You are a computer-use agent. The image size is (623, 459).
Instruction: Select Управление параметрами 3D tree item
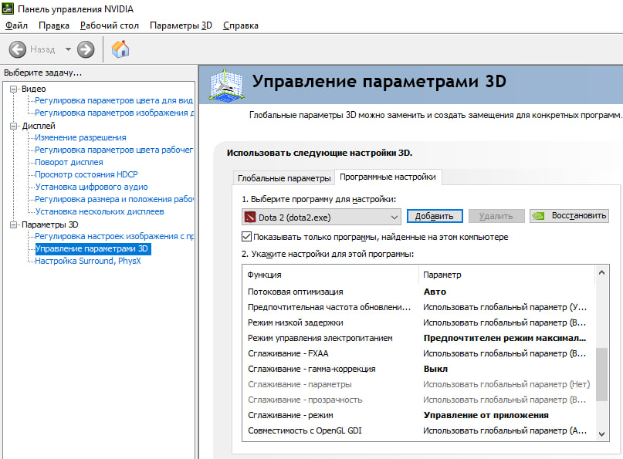tap(93, 248)
